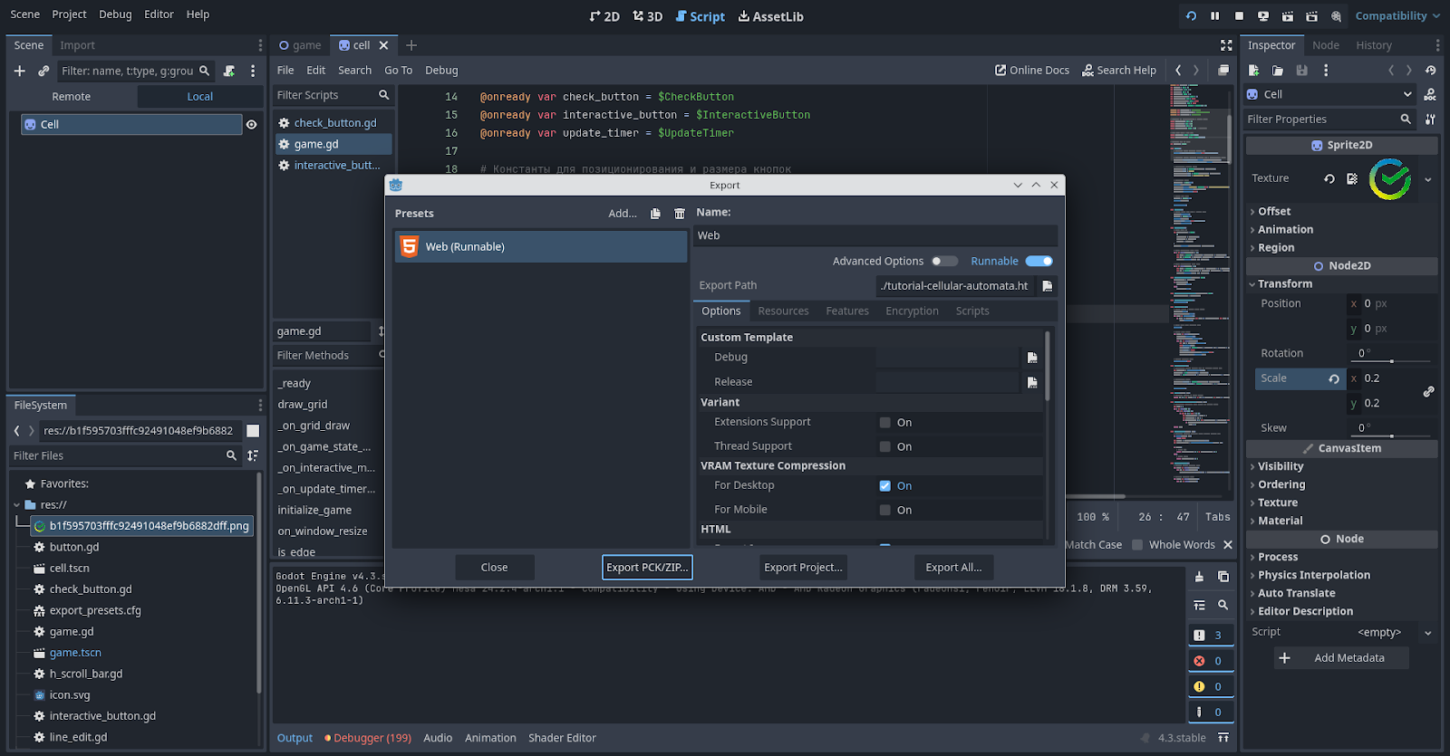This screenshot has width=1450, height=756.
Task: Open the Debug menu in top bar
Action: (x=115, y=14)
